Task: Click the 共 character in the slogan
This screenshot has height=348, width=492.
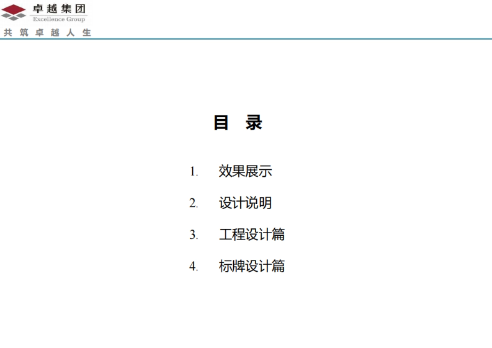Action: point(8,32)
